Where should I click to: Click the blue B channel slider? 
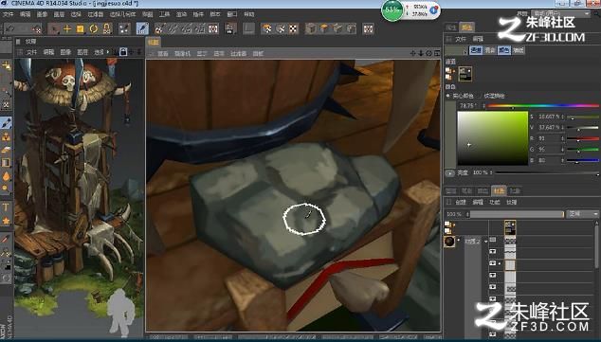coord(583,160)
